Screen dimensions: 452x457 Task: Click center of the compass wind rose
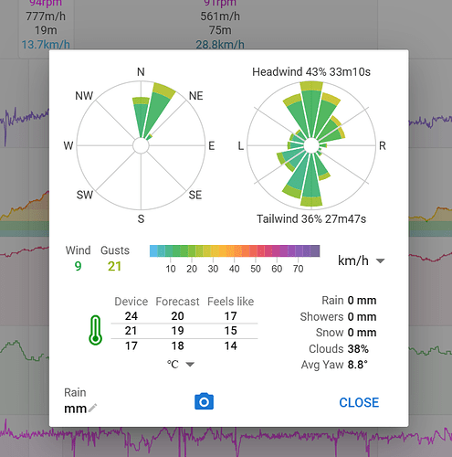[x=141, y=145]
